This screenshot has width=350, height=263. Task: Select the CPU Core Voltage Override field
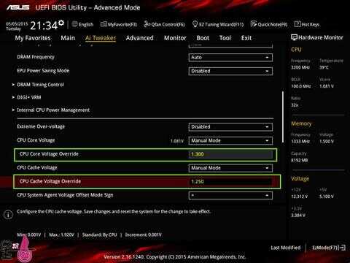point(145,155)
